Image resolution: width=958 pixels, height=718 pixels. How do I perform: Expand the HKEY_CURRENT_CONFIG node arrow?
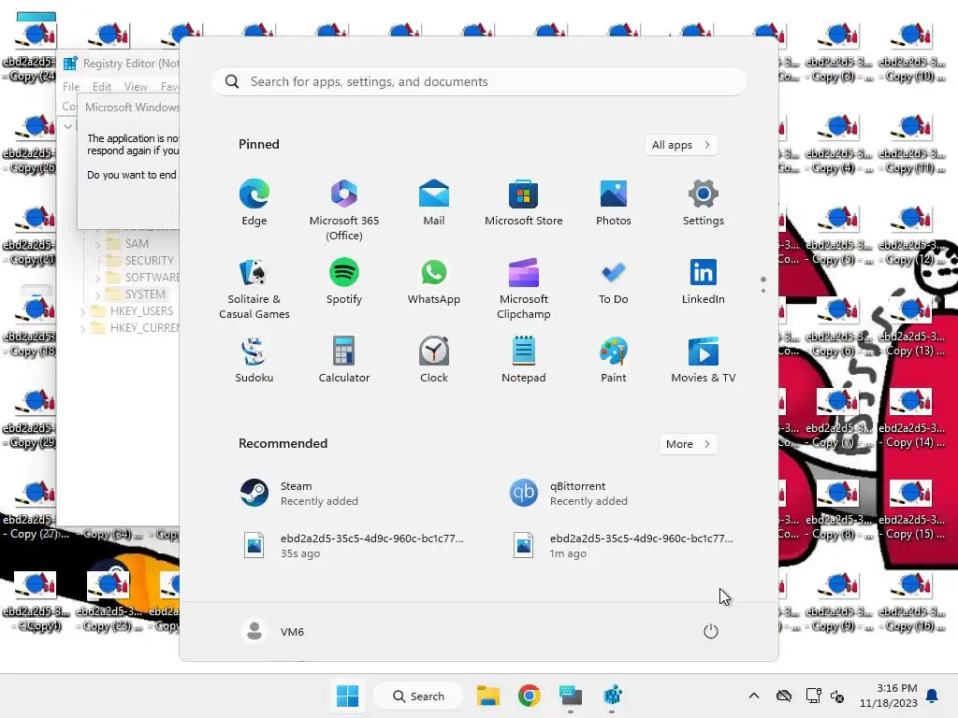coord(82,328)
